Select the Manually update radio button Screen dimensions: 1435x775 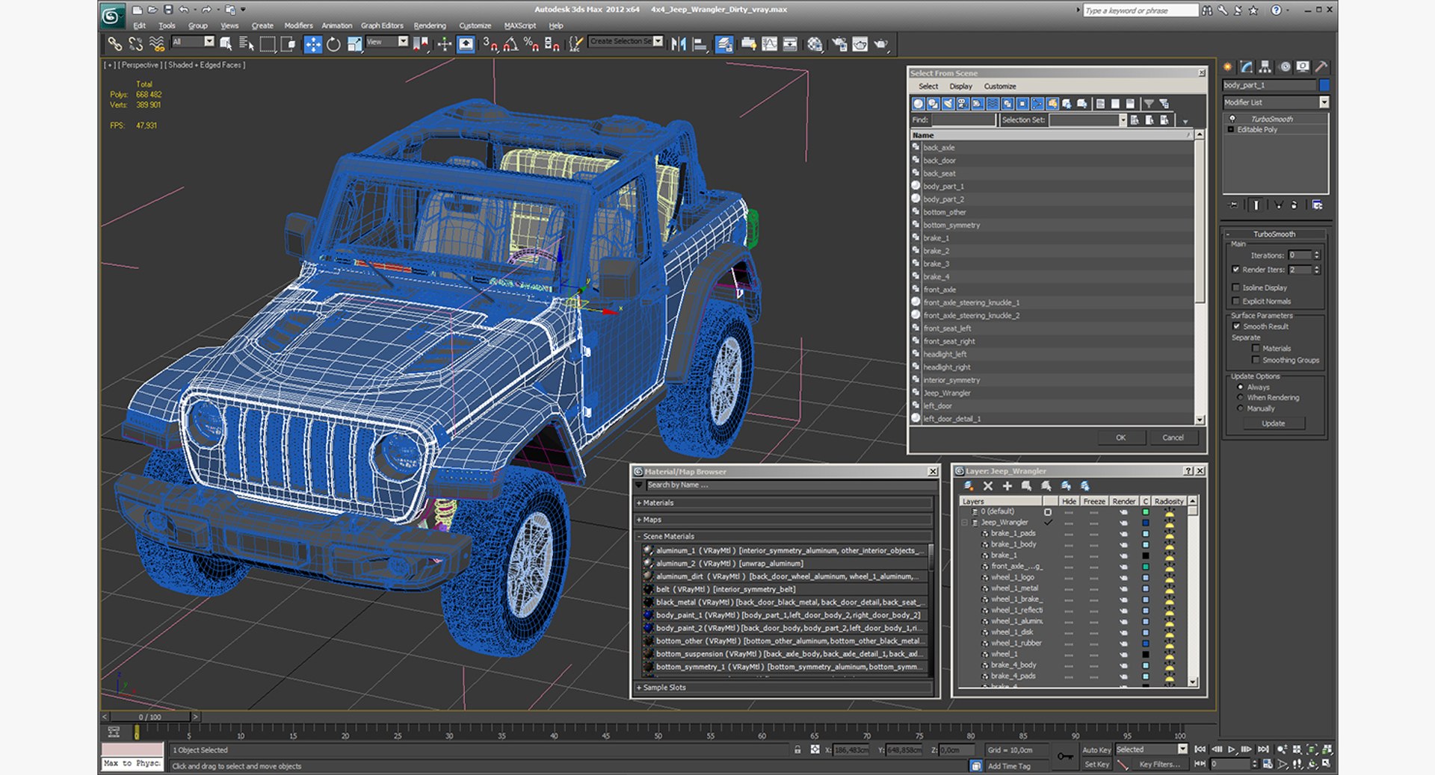click(x=1240, y=408)
